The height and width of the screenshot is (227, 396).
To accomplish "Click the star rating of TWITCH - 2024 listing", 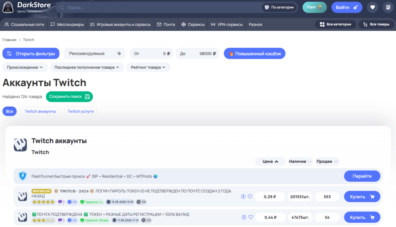I will click(43, 202).
